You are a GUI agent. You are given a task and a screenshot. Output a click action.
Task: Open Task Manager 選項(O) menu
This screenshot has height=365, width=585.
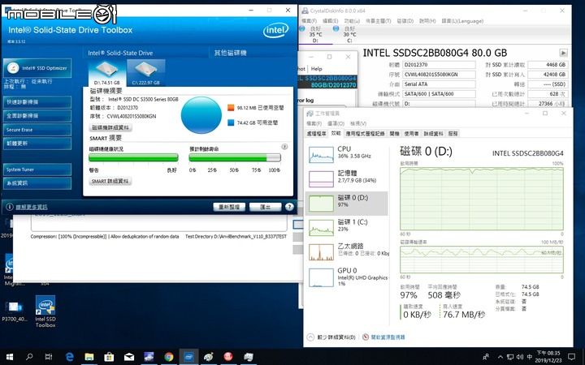coord(336,123)
